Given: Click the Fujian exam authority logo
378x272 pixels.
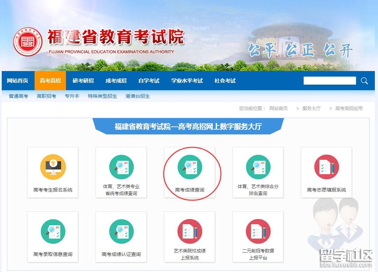Looking at the screenshot, I should [x=28, y=42].
